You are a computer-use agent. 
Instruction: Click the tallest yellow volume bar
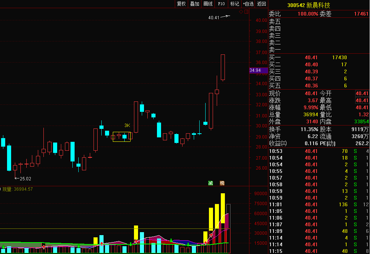coord(223,208)
